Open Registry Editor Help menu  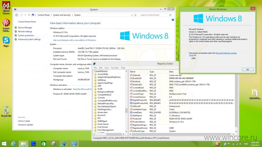(123, 68)
